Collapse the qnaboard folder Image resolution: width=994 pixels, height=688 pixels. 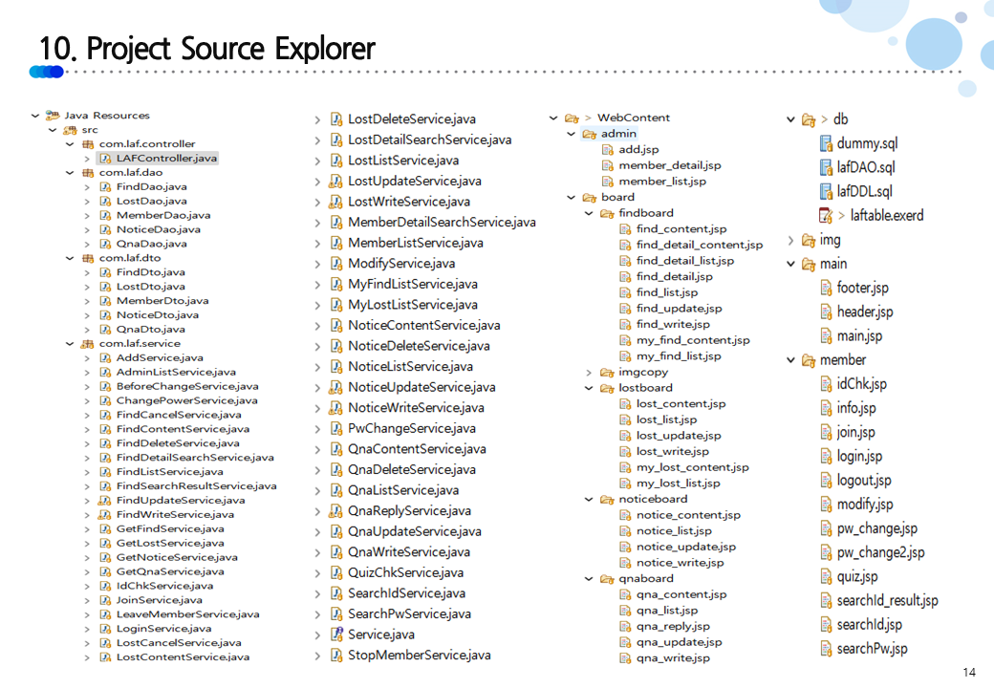589,579
